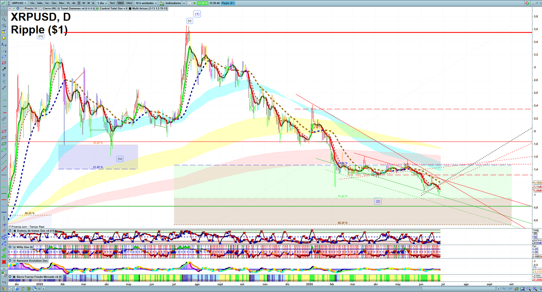Select the 1h timeframe button

coord(68,3)
